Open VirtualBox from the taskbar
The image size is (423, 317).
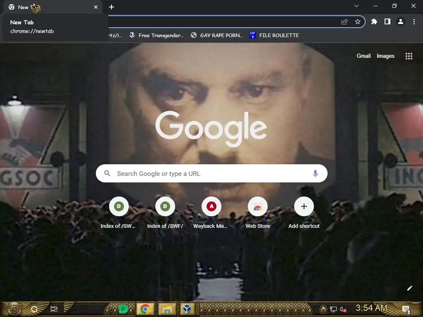[x=187, y=309]
